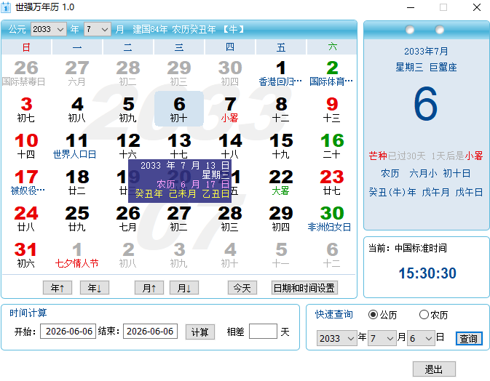Select July 17 被奴役 date cell
This screenshot has height=381, width=490.
pyautogui.click(x=26, y=182)
